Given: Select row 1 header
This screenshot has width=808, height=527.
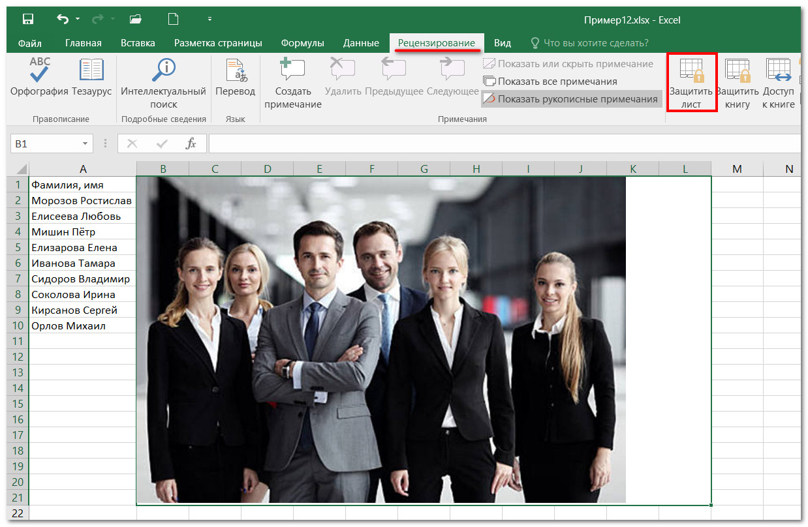Looking at the screenshot, I should point(19,185).
